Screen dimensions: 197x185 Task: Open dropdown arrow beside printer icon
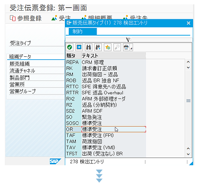click(x=131, y=48)
